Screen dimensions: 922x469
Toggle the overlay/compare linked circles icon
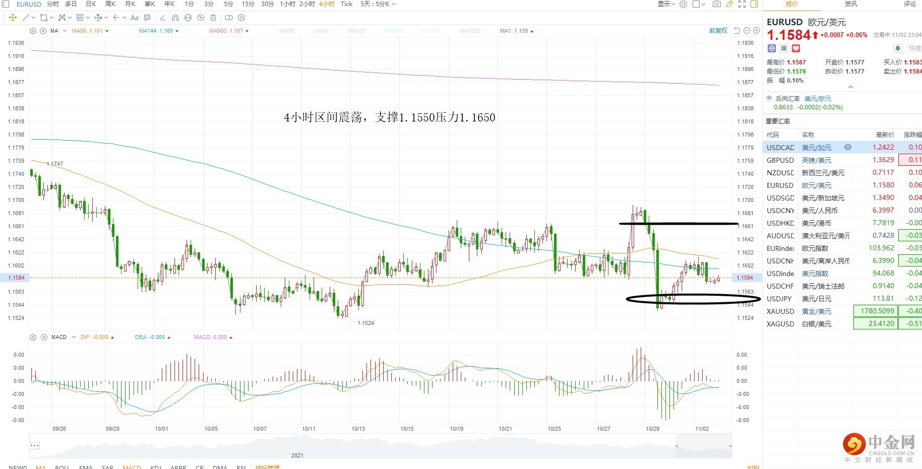[229, 18]
